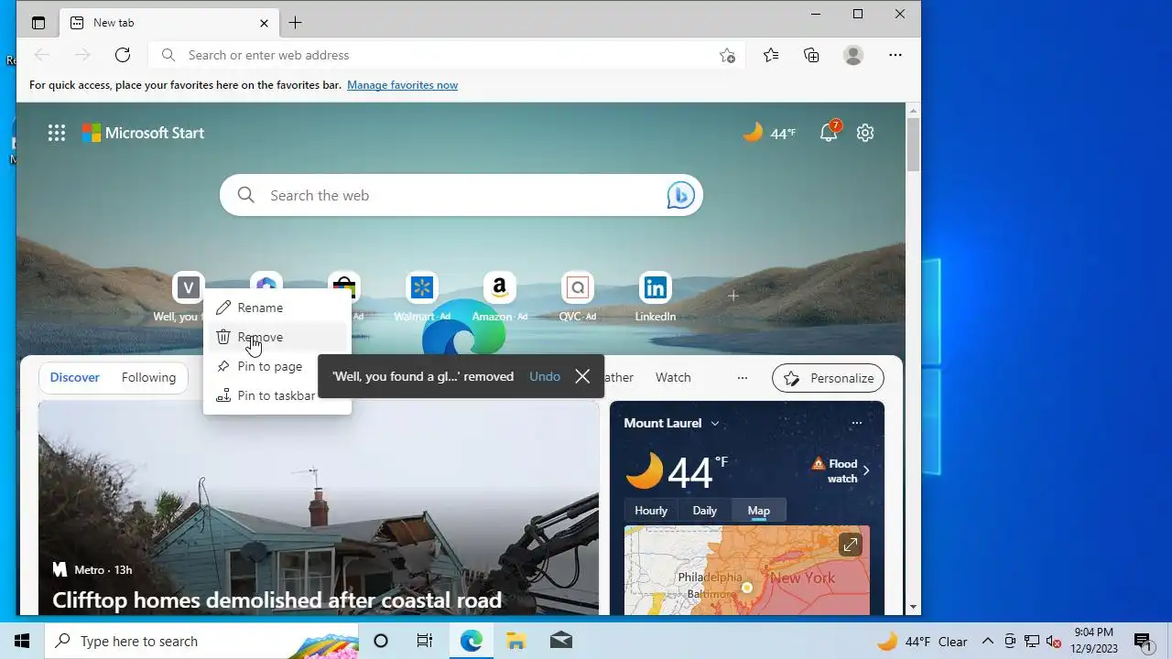Select Hourly weather view
This screenshot has width=1172, height=659.
point(651,511)
